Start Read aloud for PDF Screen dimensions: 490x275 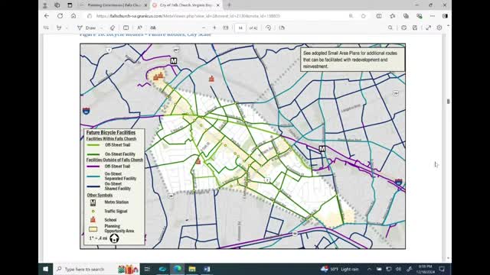139,27
